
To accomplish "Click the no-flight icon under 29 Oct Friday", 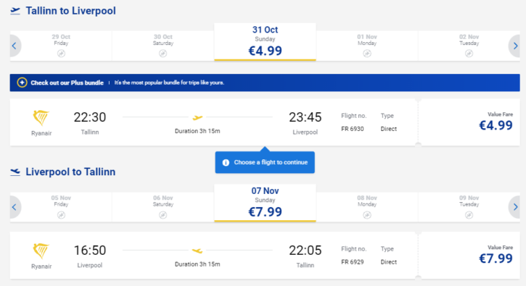I will click(61, 54).
